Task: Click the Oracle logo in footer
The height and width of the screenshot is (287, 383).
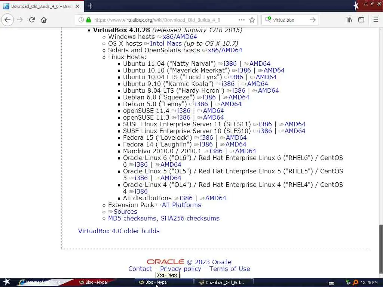Action: (x=165, y=262)
